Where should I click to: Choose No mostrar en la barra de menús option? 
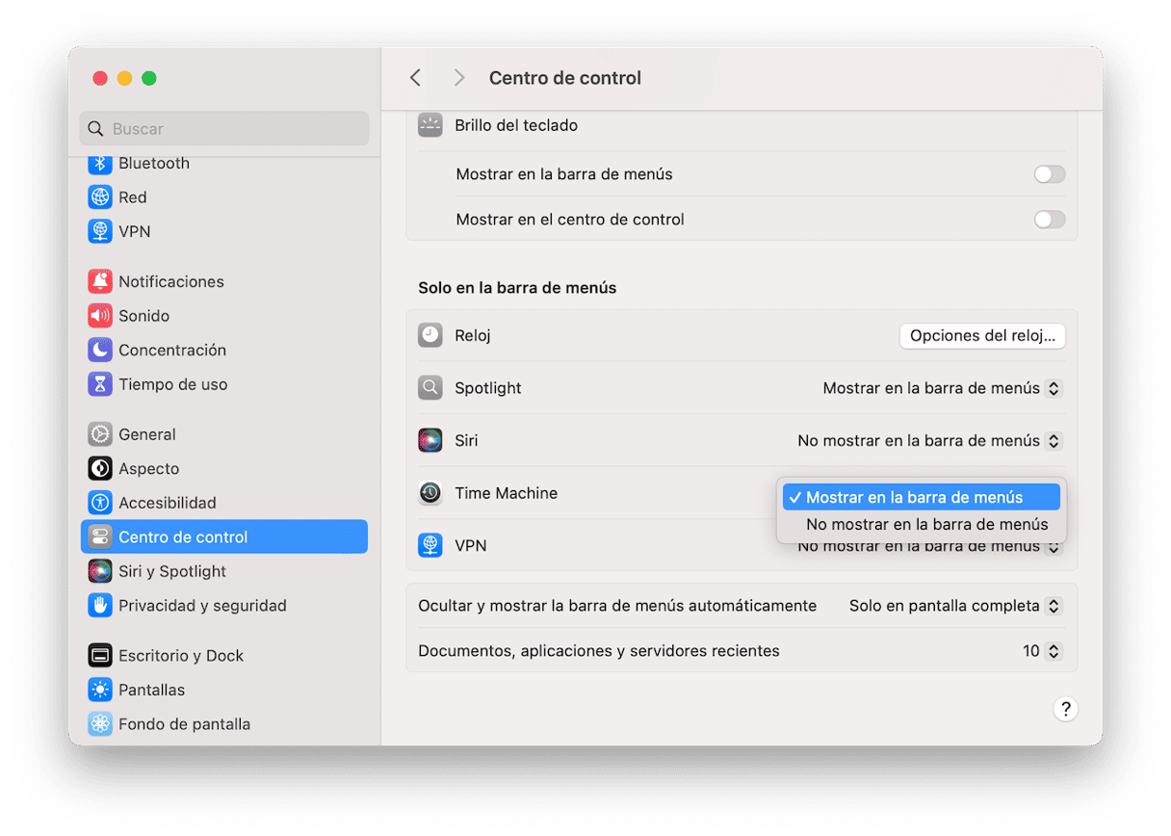pos(926,525)
